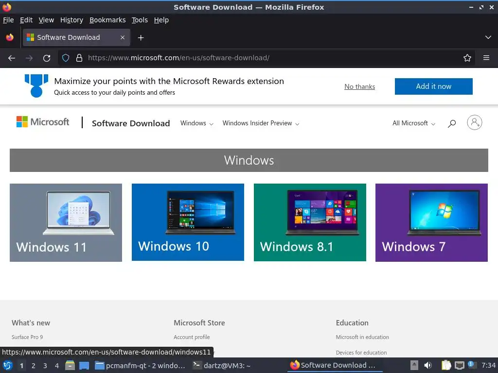Screen dimensions: 498x373
Task: Open the Windows 10 download tile
Action: tap(188, 222)
